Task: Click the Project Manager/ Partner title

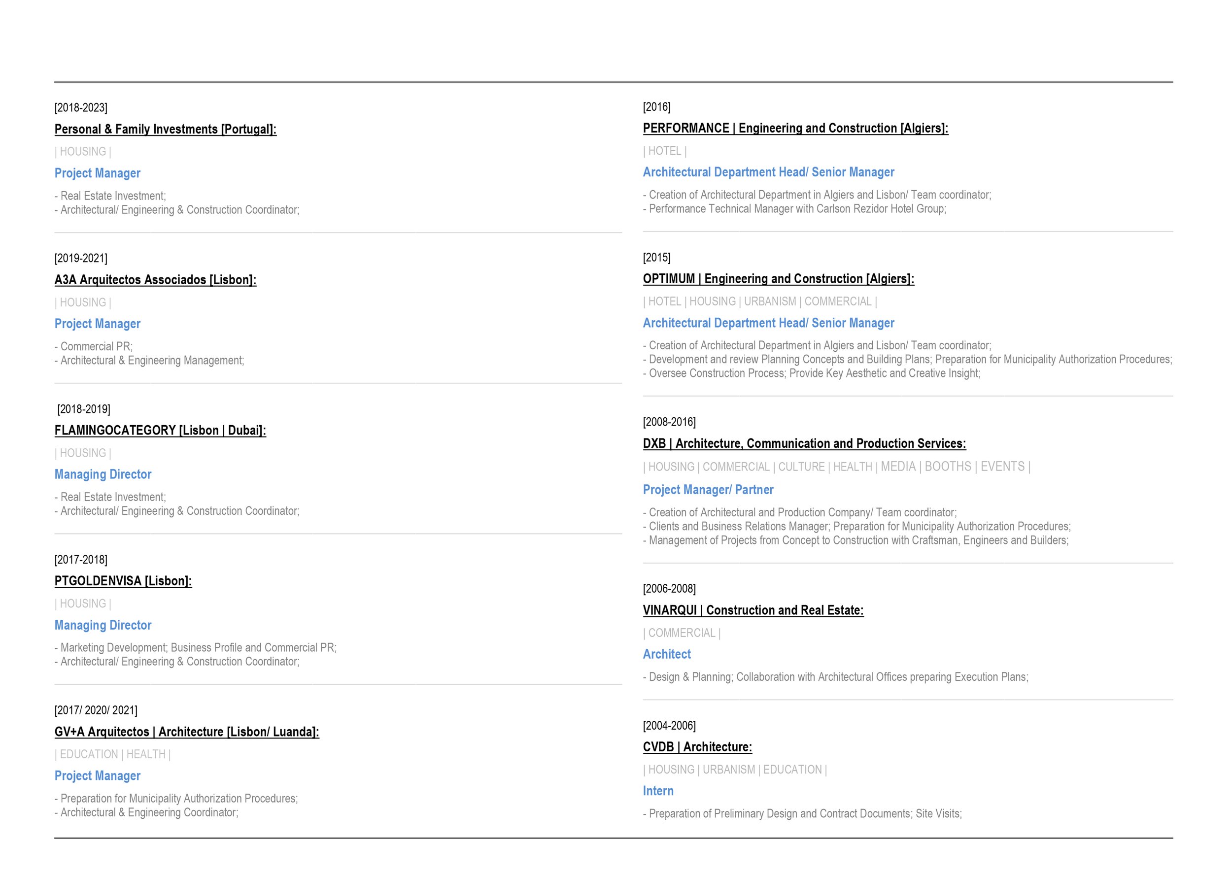Action: pyautogui.click(x=708, y=490)
